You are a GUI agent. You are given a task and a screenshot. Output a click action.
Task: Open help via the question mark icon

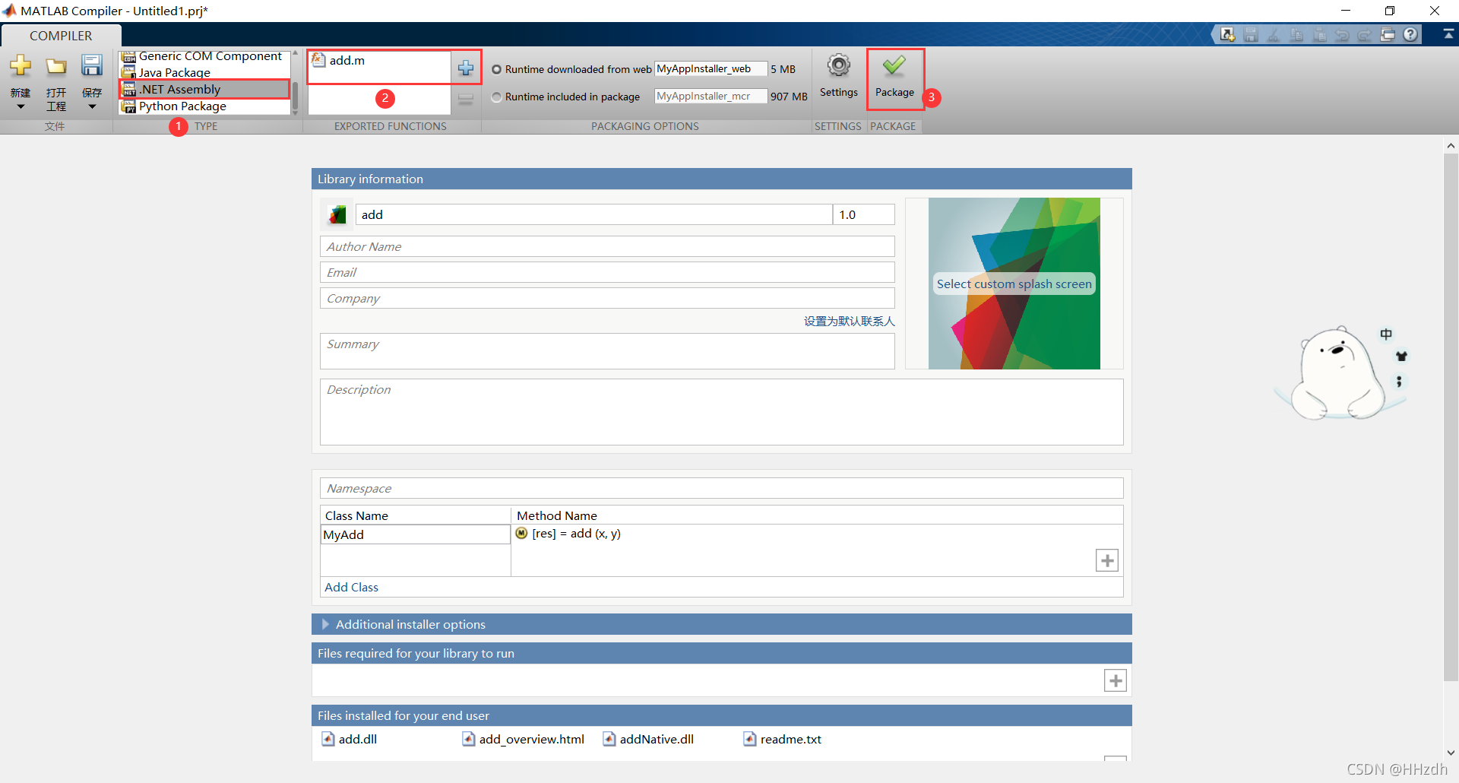click(x=1411, y=34)
